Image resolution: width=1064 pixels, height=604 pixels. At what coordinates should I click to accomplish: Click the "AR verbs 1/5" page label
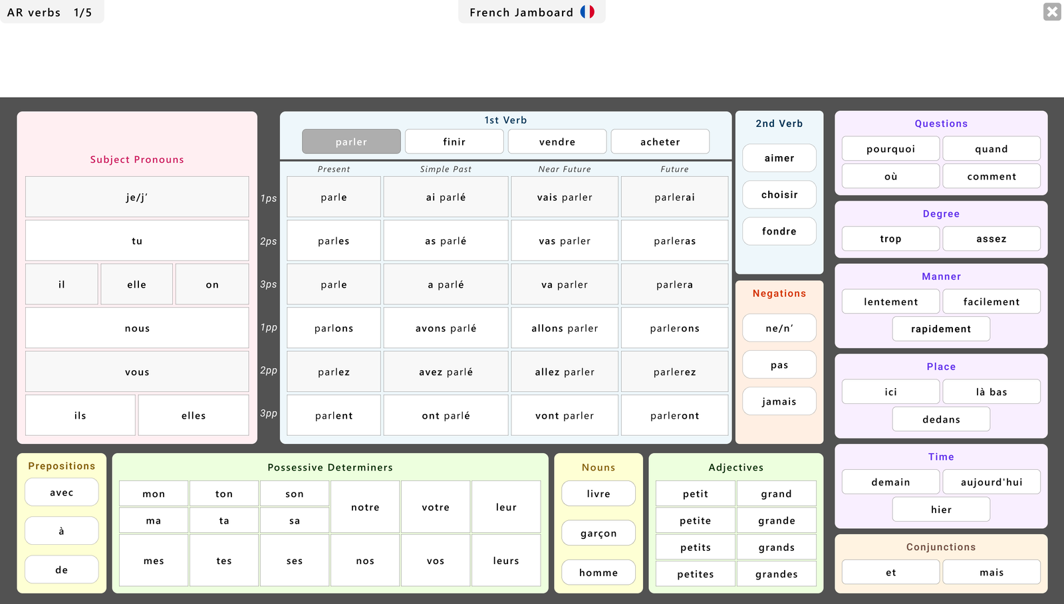[x=52, y=11]
